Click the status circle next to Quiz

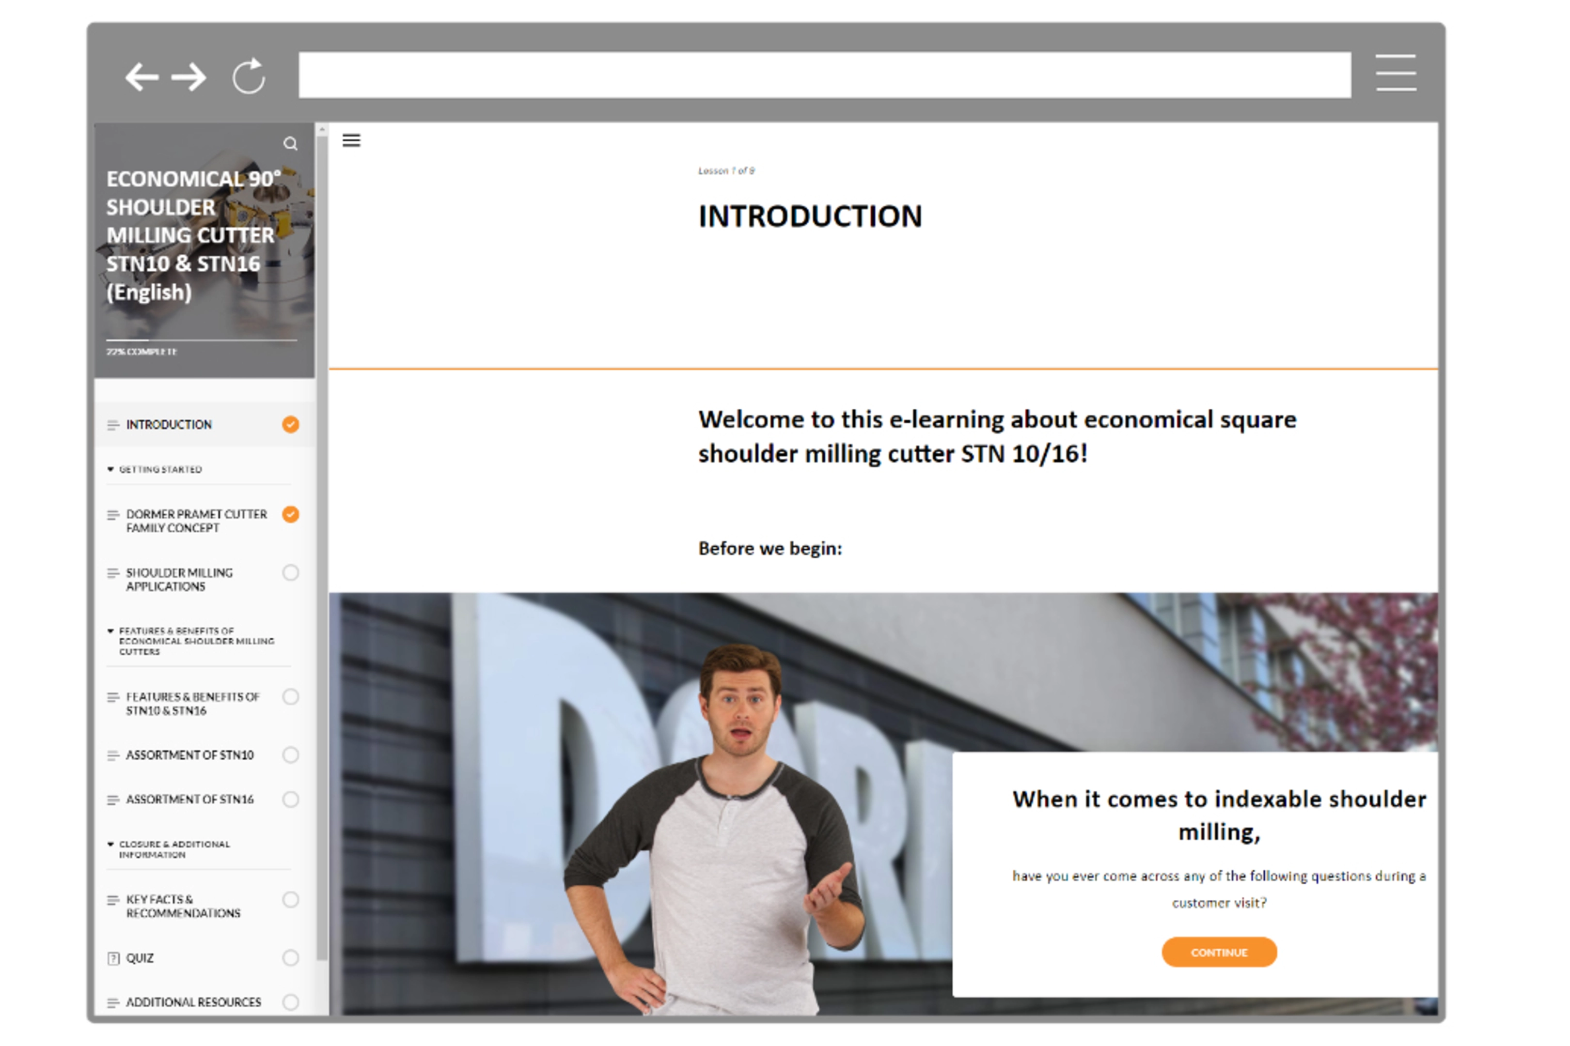(290, 958)
